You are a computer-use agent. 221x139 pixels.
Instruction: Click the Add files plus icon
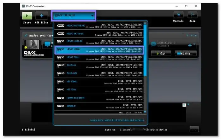coord(41,16)
